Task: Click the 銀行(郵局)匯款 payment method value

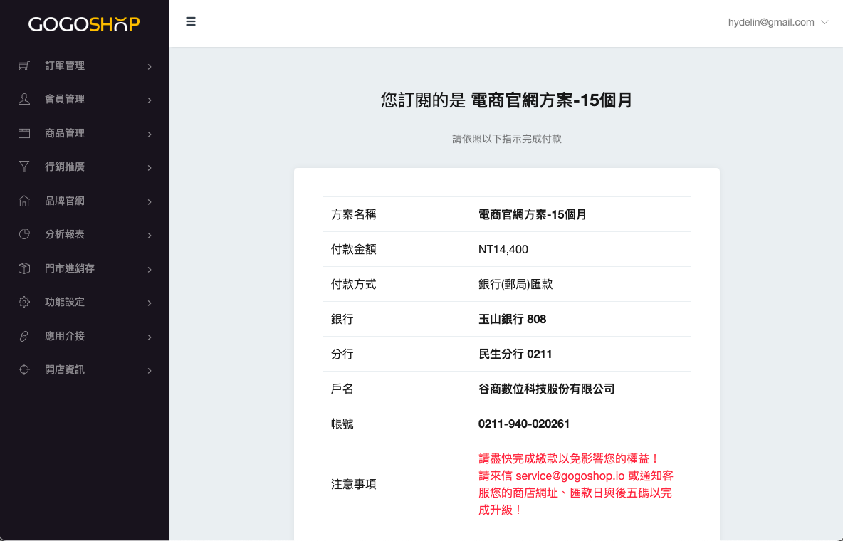Action: pos(515,285)
